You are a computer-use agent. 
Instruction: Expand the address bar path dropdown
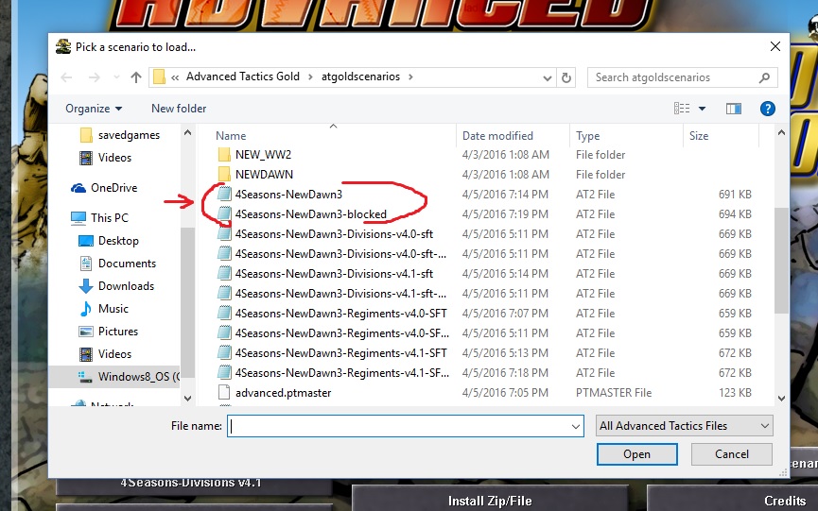[547, 78]
